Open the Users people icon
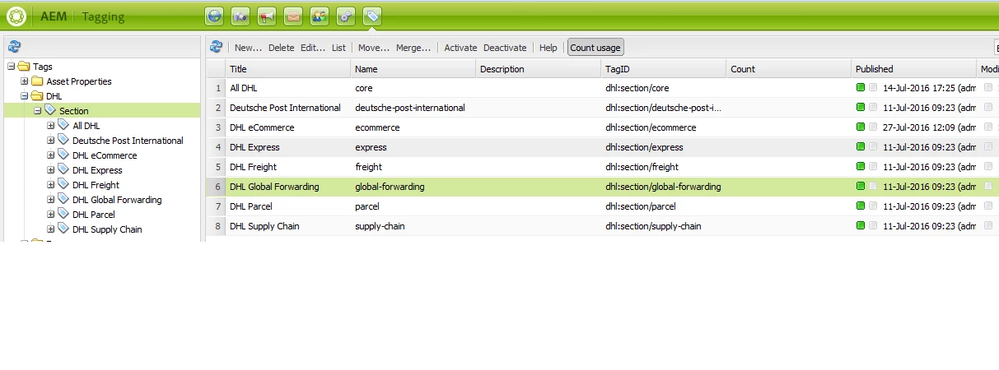 [320, 15]
